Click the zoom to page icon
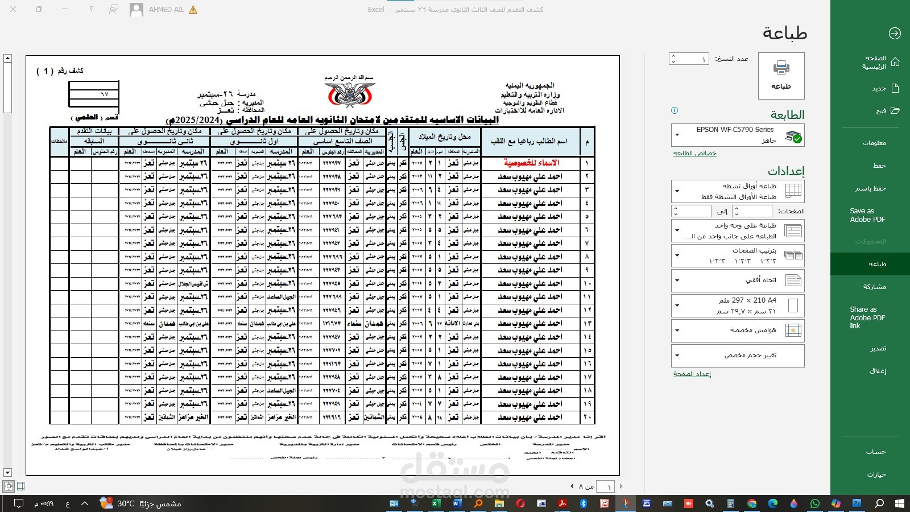910x512 pixels. click(9, 486)
